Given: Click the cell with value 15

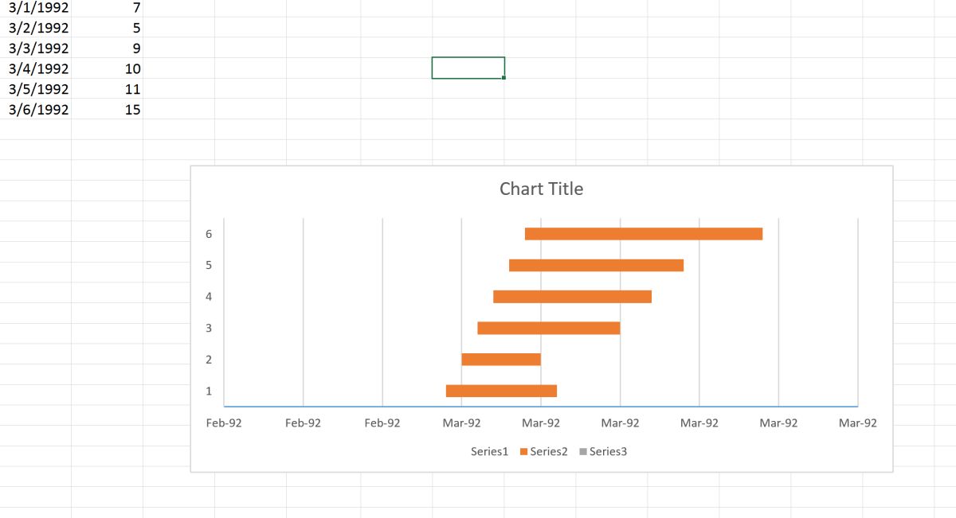Looking at the screenshot, I should (108, 109).
